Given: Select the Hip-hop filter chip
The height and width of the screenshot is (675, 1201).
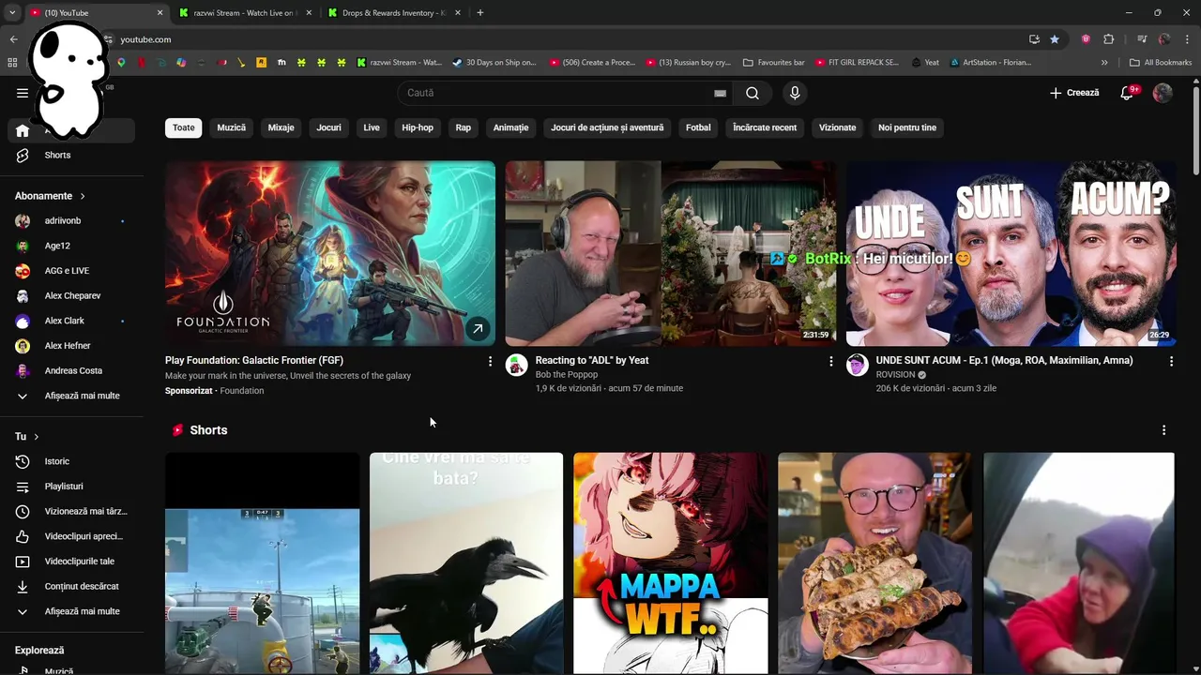Looking at the screenshot, I should pos(418,127).
